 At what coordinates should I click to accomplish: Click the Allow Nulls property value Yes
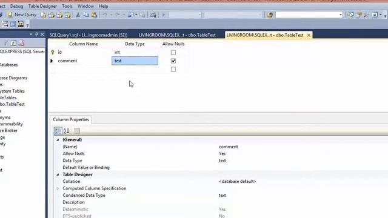(222, 153)
